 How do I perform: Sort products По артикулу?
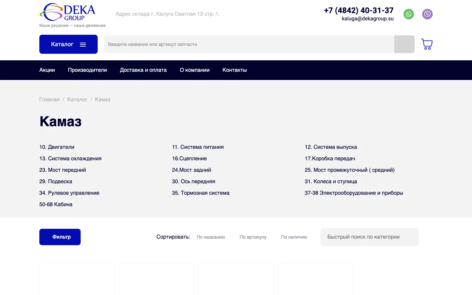[x=253, y=237]
